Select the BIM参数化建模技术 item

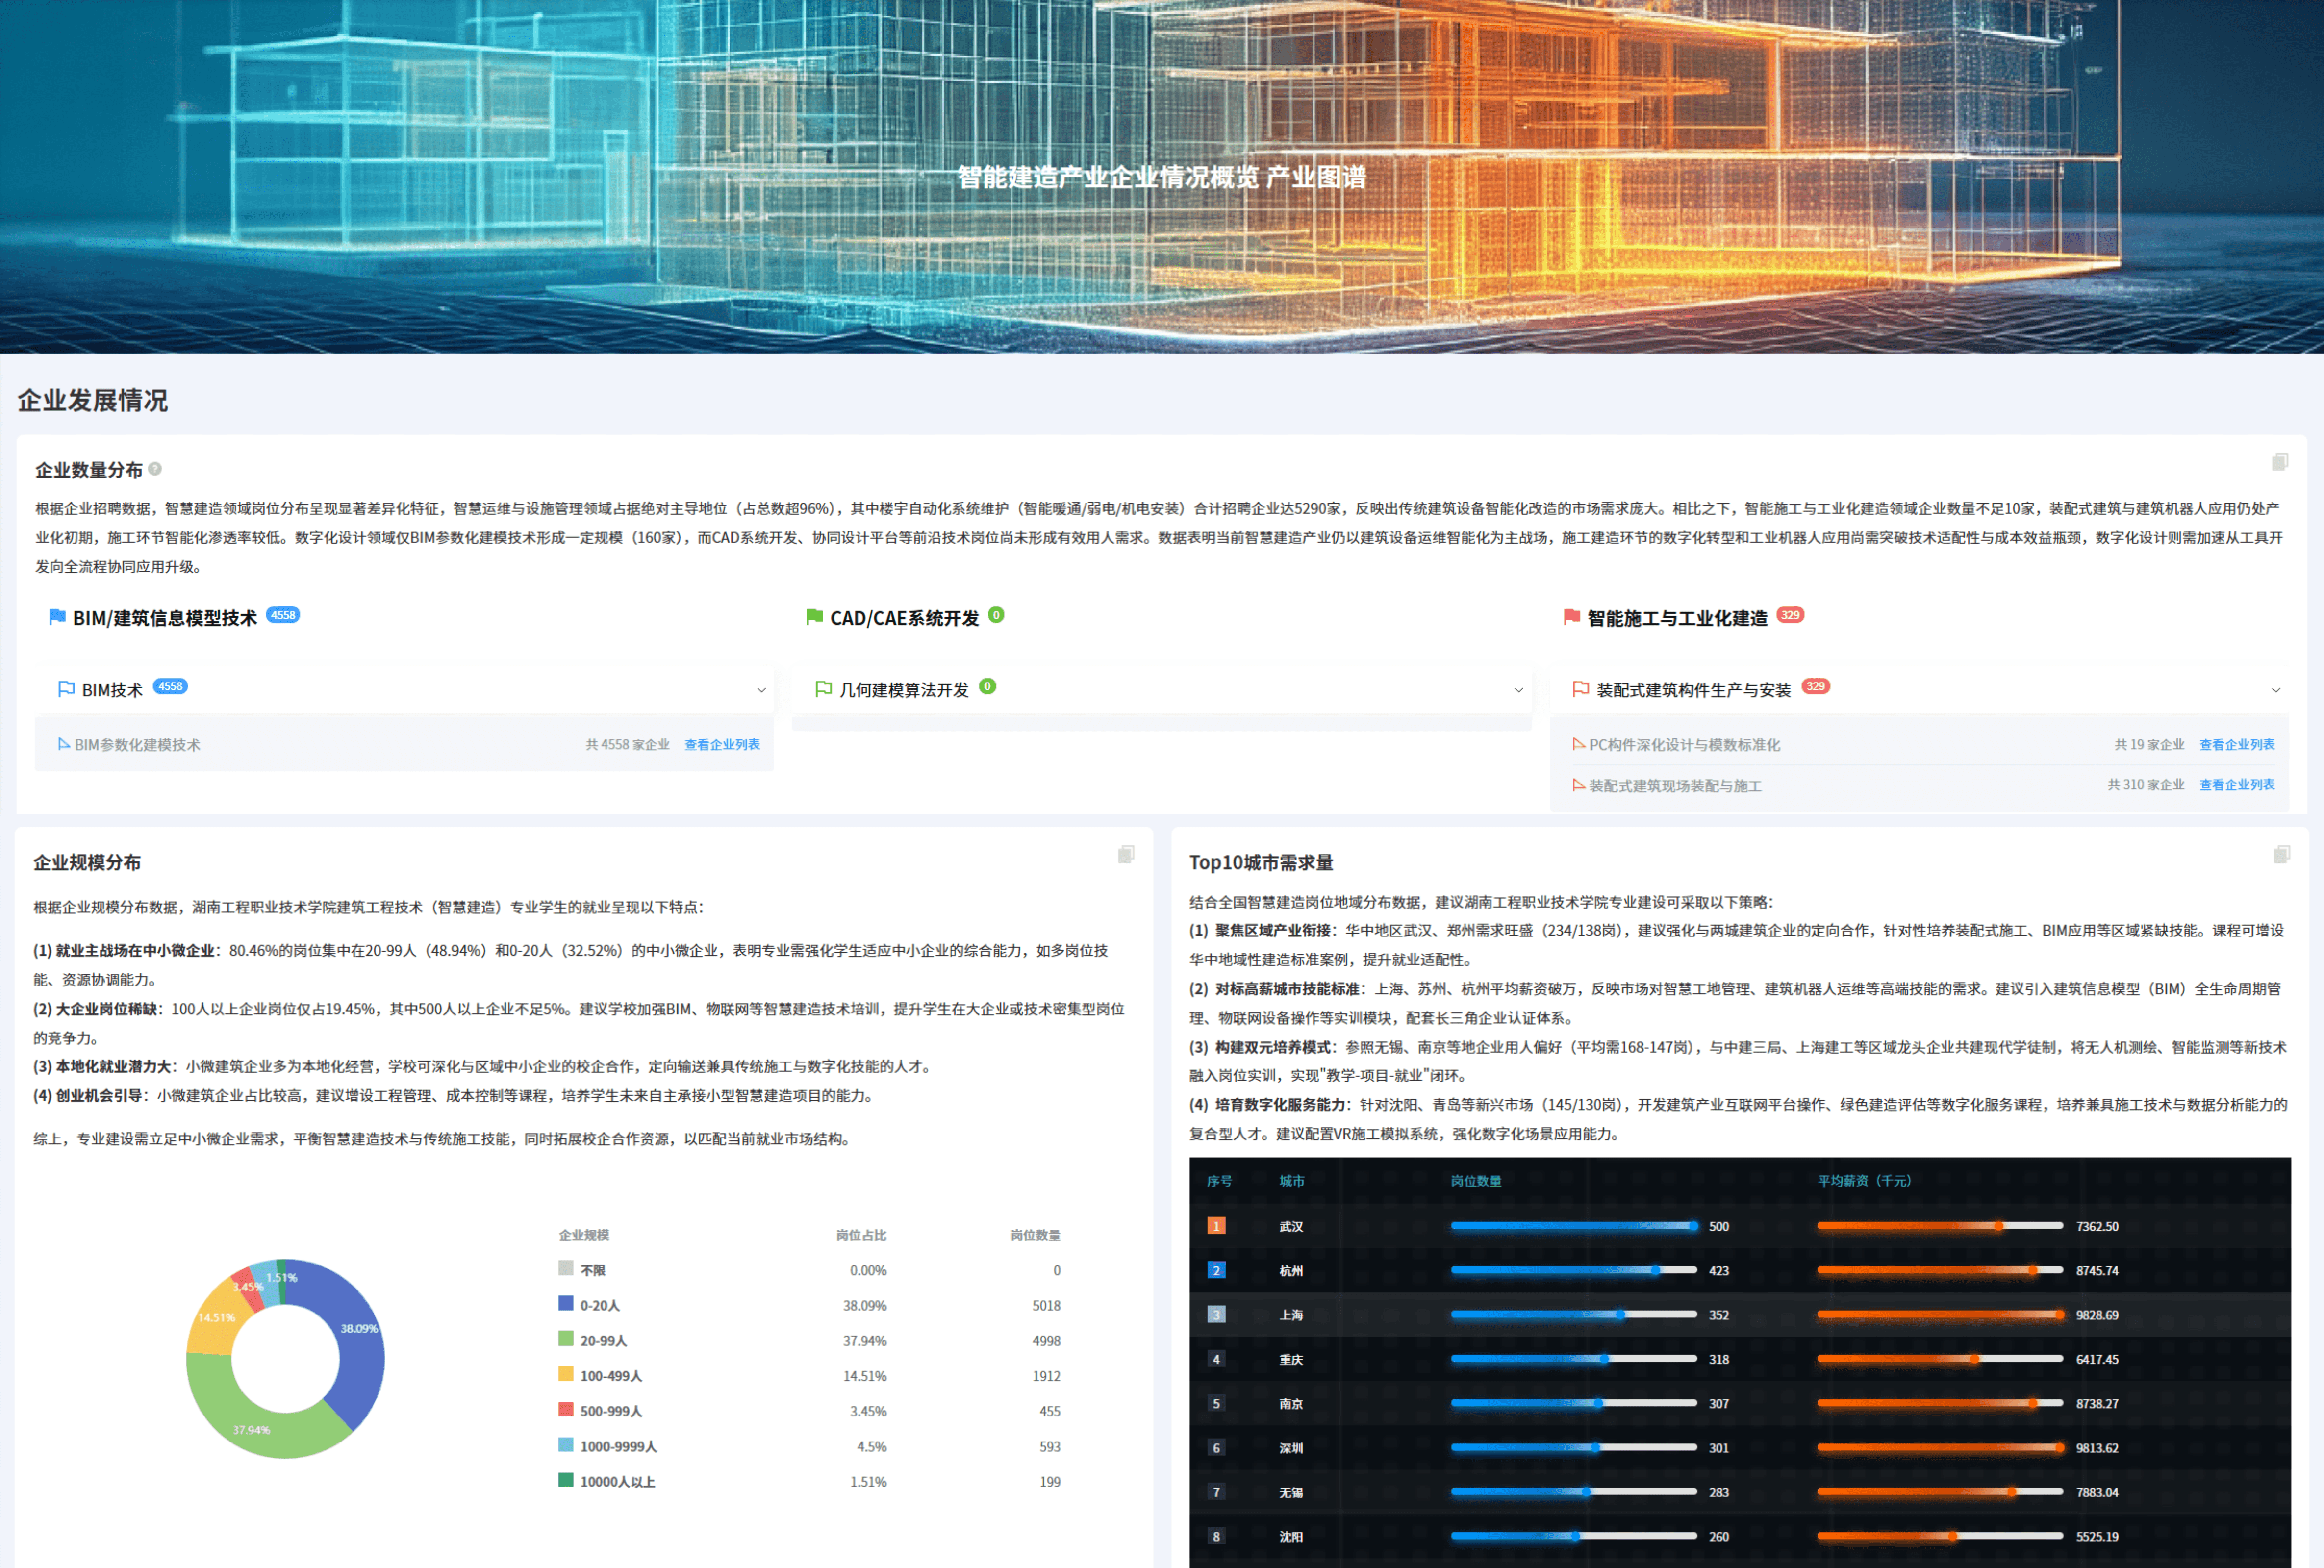(137, 745)
